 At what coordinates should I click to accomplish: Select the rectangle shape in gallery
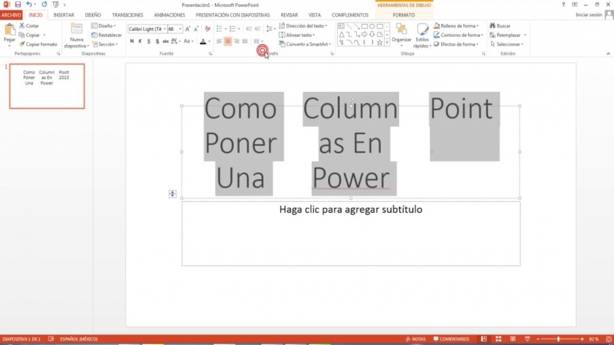point(364,26)
